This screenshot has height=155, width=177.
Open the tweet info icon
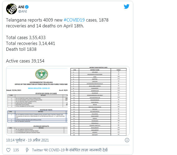(127, 140)
